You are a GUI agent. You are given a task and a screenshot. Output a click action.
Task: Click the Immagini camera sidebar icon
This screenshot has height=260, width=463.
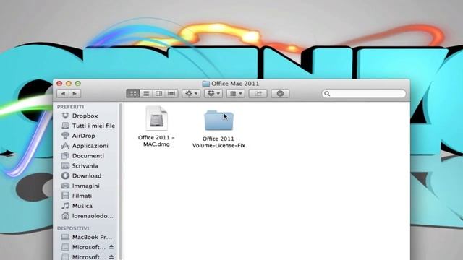tap(65, 186)
